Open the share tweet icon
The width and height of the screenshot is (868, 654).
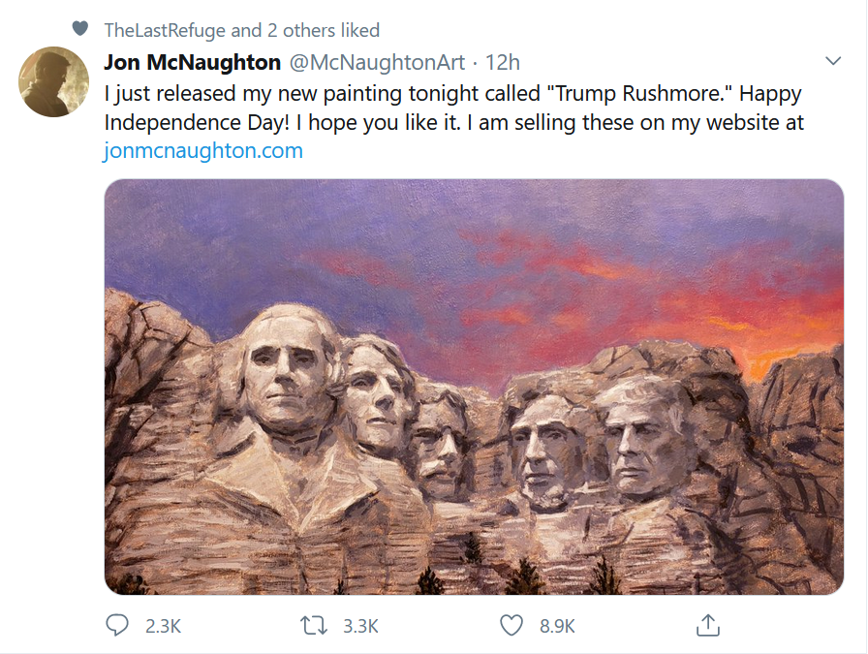coord(708,626)
